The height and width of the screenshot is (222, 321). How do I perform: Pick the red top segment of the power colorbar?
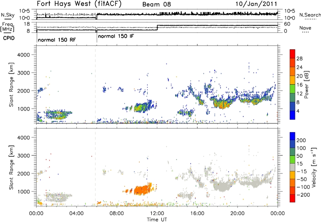coord(293,54)
